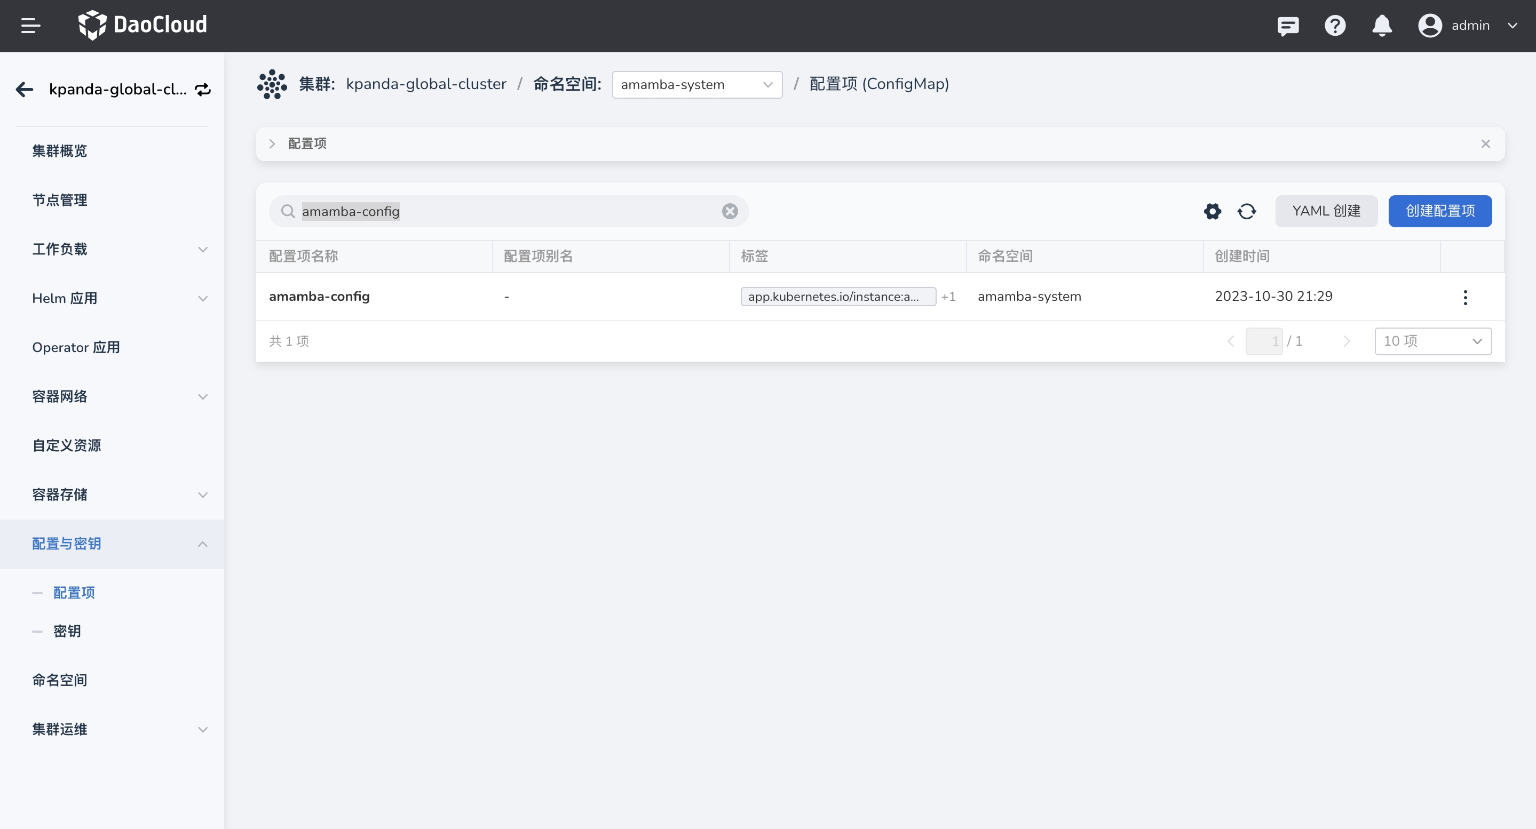Collapse the 配置与密钥 sidebar section

click(202, 544)
